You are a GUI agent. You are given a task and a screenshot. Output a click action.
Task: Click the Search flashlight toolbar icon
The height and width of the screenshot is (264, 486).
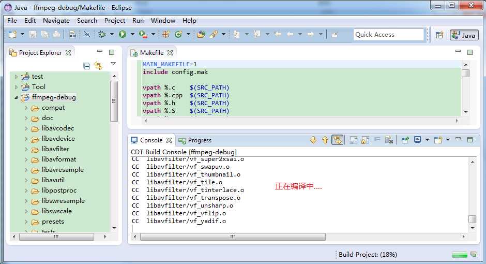[x=214, y=34]
